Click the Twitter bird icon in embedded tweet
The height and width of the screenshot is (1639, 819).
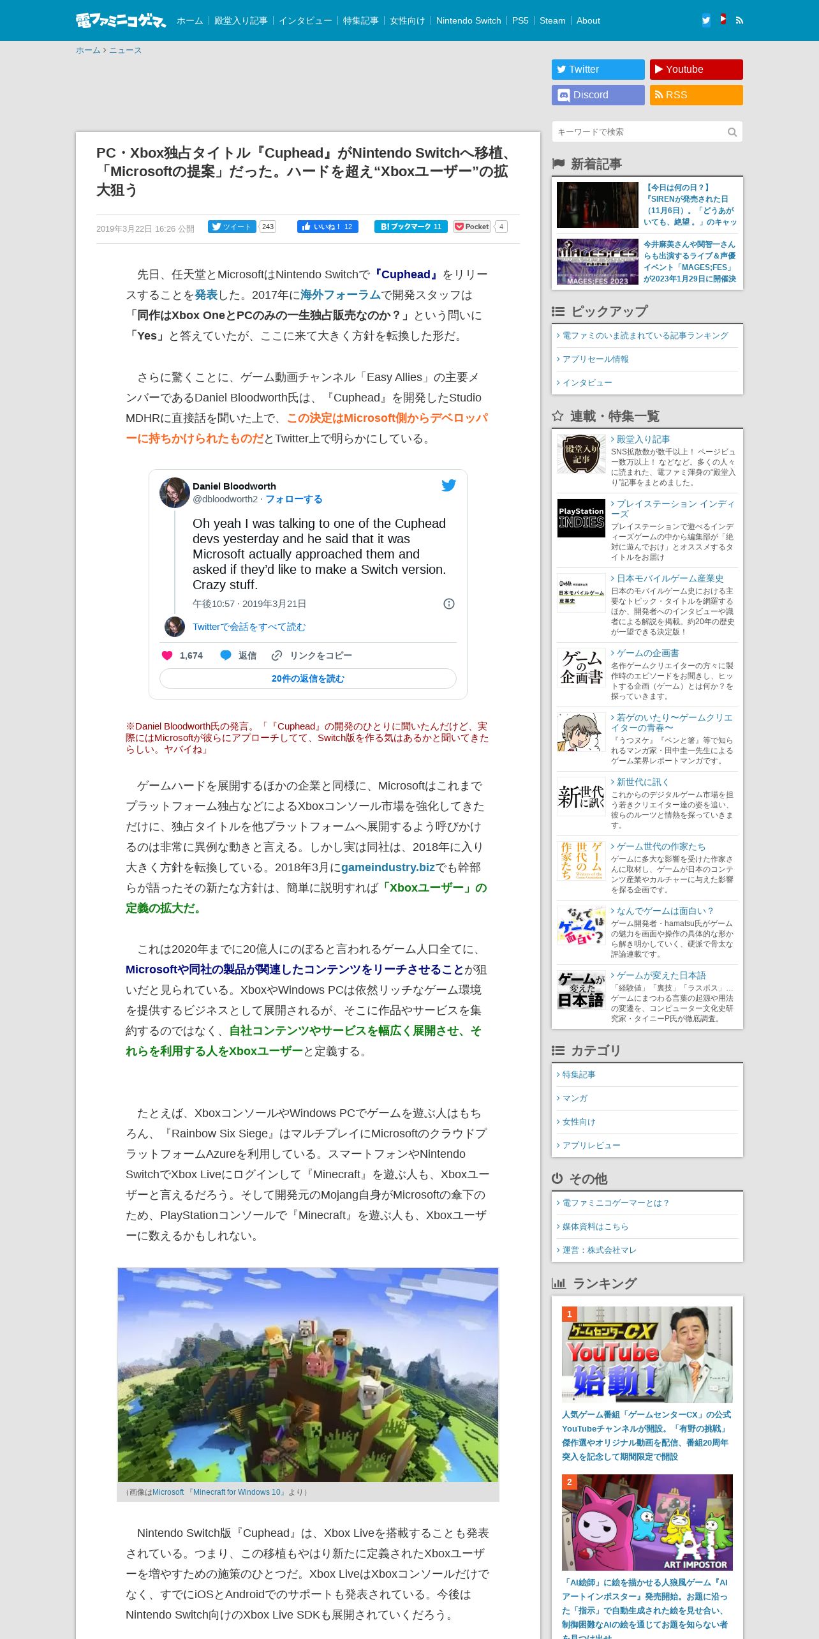point(449,485)
